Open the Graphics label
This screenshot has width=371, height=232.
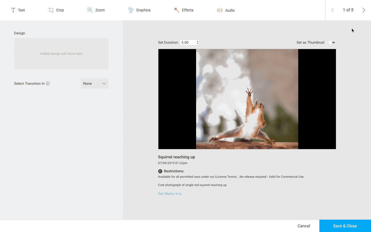pyautogui.click(x=143, y=10)
